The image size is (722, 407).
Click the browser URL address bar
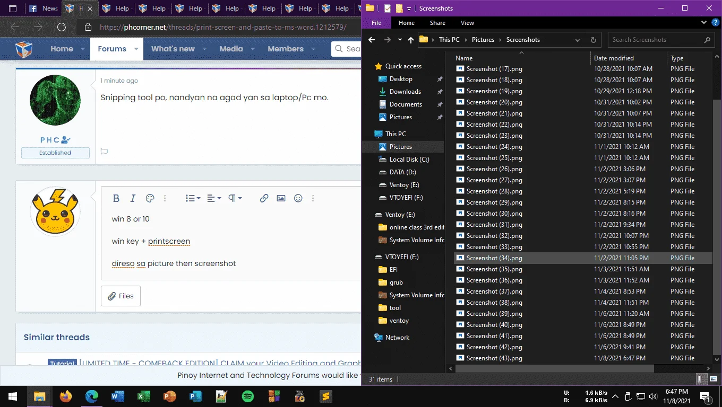(x=222, y=27)
